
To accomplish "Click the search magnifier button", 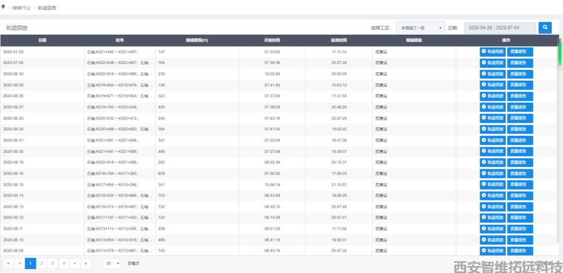I will point(544,28).
